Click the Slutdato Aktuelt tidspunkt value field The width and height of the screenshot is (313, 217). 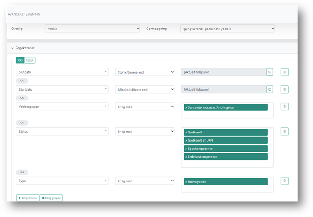223,72
